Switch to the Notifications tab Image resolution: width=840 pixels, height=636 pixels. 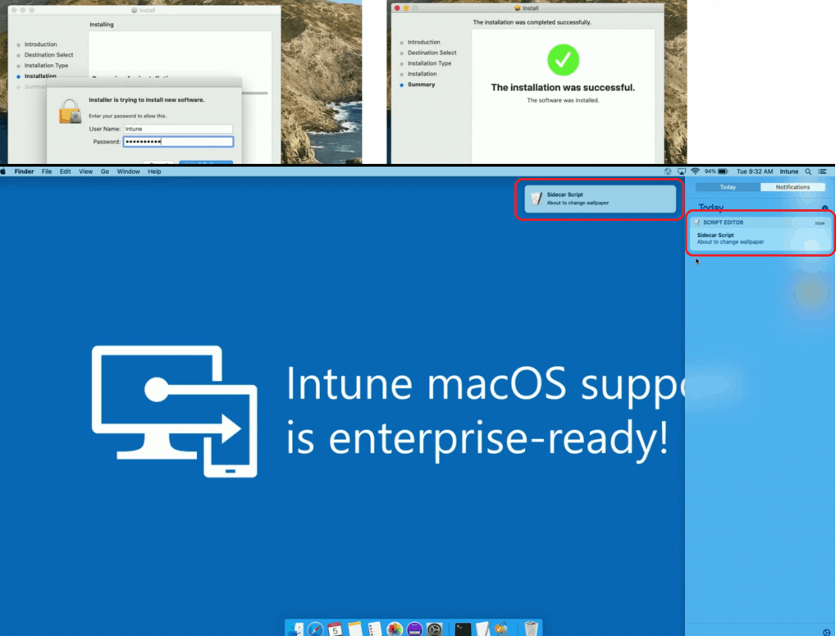pyautogui.click(x=793, y=187)
